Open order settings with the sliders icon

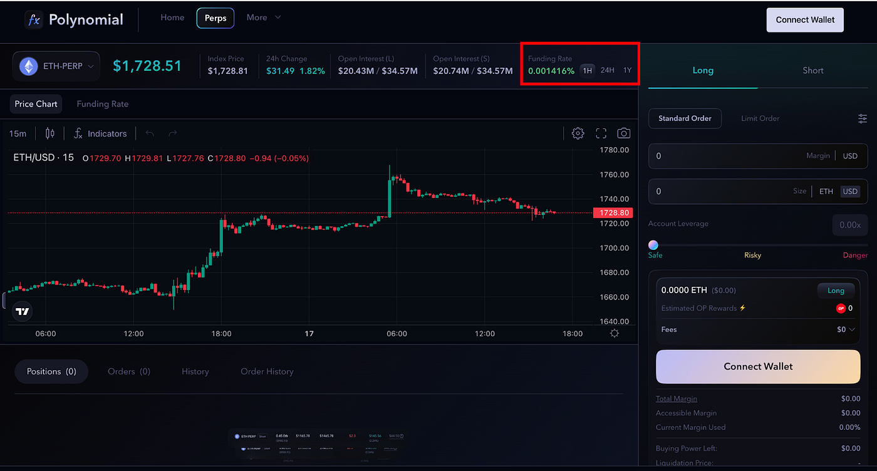862,118
